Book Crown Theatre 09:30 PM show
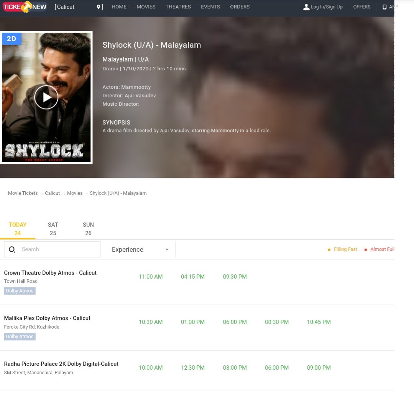The image size is (414, 395). pos(235,277)
